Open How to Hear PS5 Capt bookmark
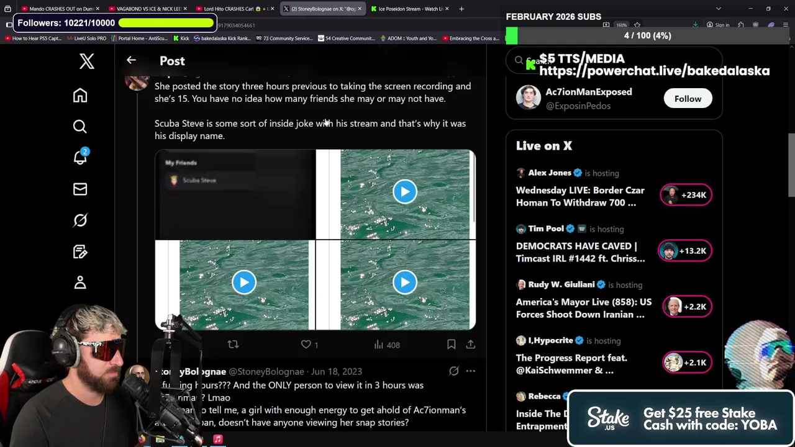 pos(33,38)
